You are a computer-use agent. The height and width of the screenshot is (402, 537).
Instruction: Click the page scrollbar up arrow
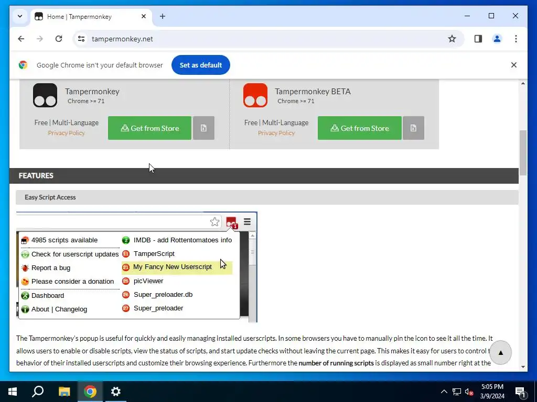point(523,83)
